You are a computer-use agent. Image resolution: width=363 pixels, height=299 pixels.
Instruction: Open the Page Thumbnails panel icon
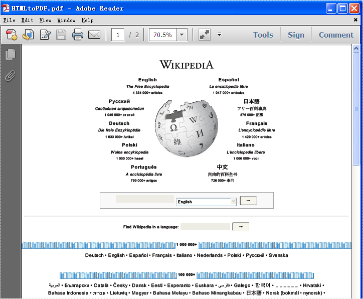coord(10,55)
